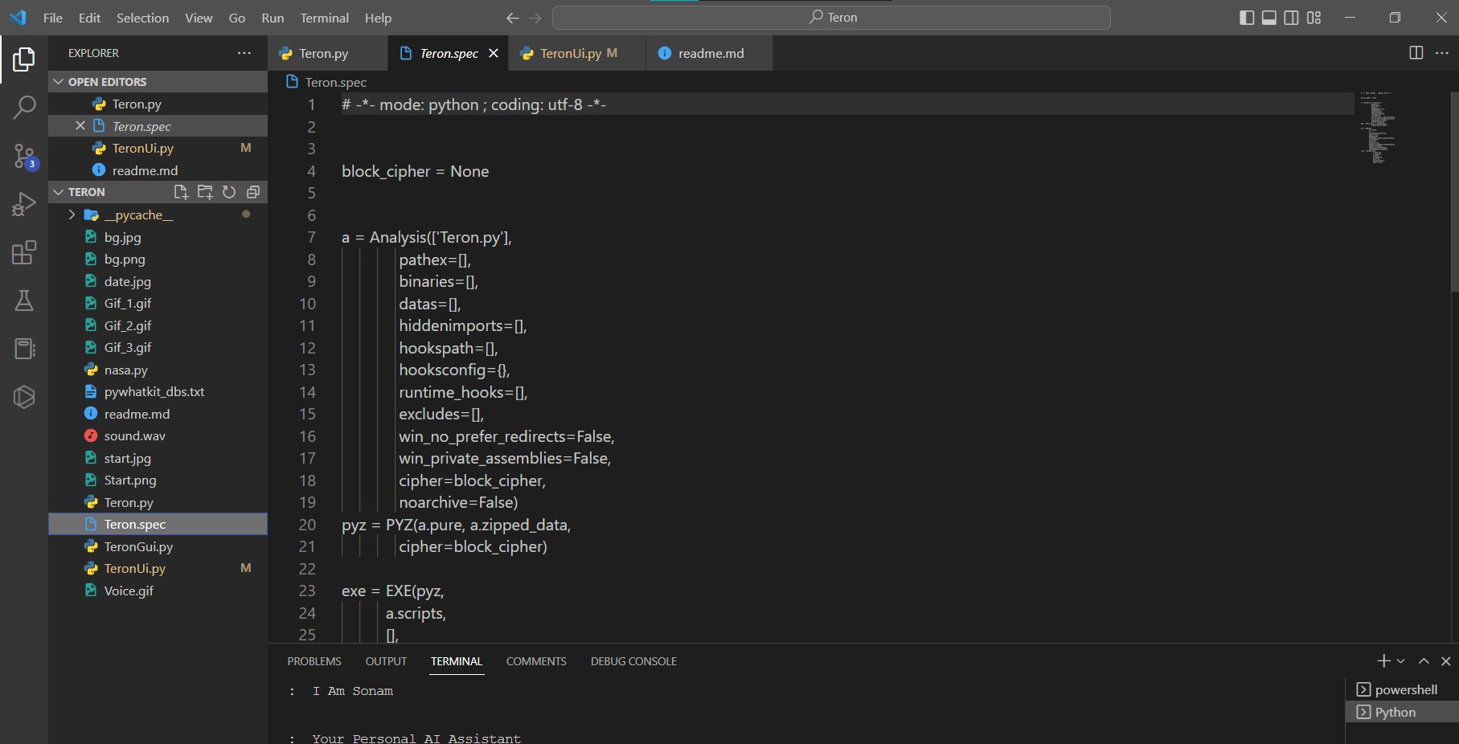This screenshot has height=744, width=1459.
Task: Click the Teron command center search box
Action: (832, 18)
